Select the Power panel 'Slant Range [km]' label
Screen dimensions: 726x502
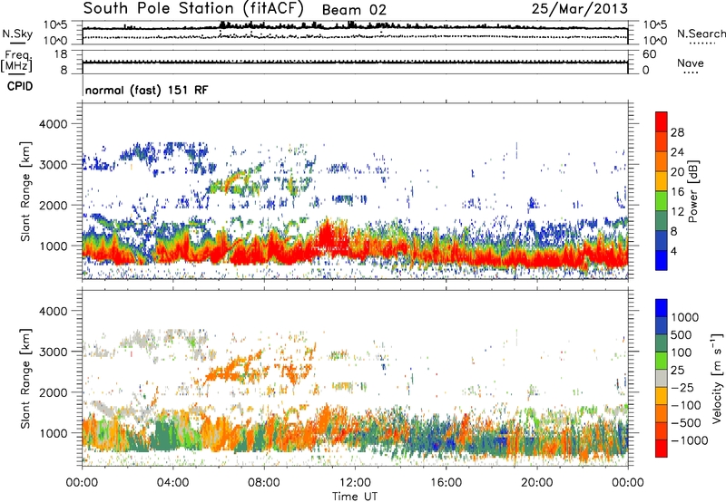[x=25, y=191]
